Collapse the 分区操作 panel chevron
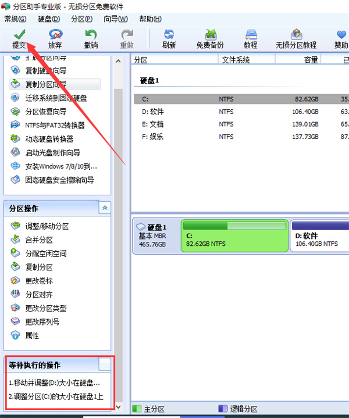 tap(105, 208)
